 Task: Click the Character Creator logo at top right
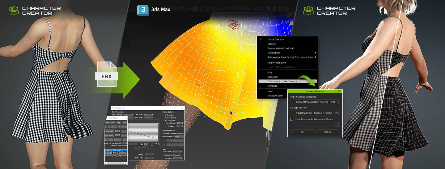click(x=308, y=10)
